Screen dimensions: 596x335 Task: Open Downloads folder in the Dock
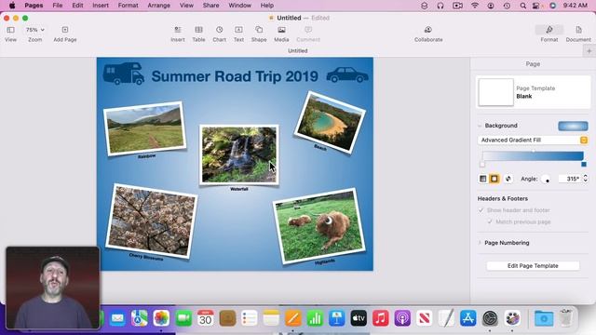tap(544, 318)
